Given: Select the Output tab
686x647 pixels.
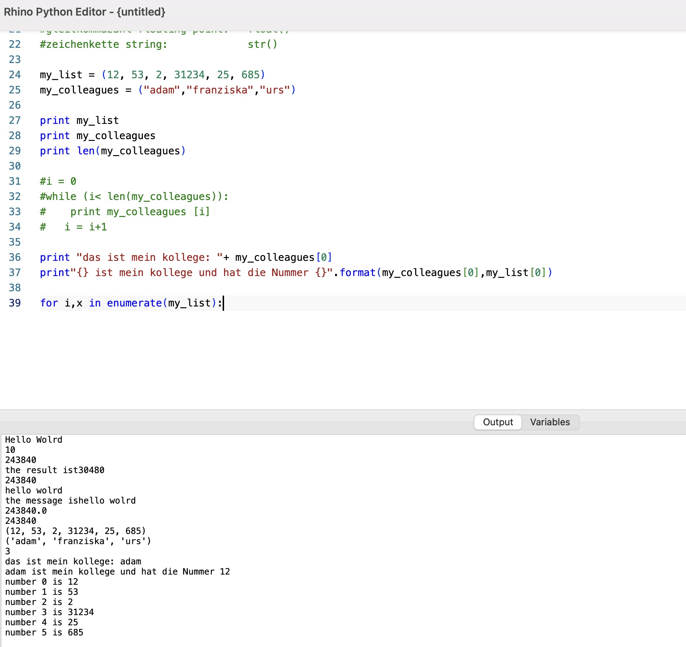Looking at the screenshot, I should 497,422.
